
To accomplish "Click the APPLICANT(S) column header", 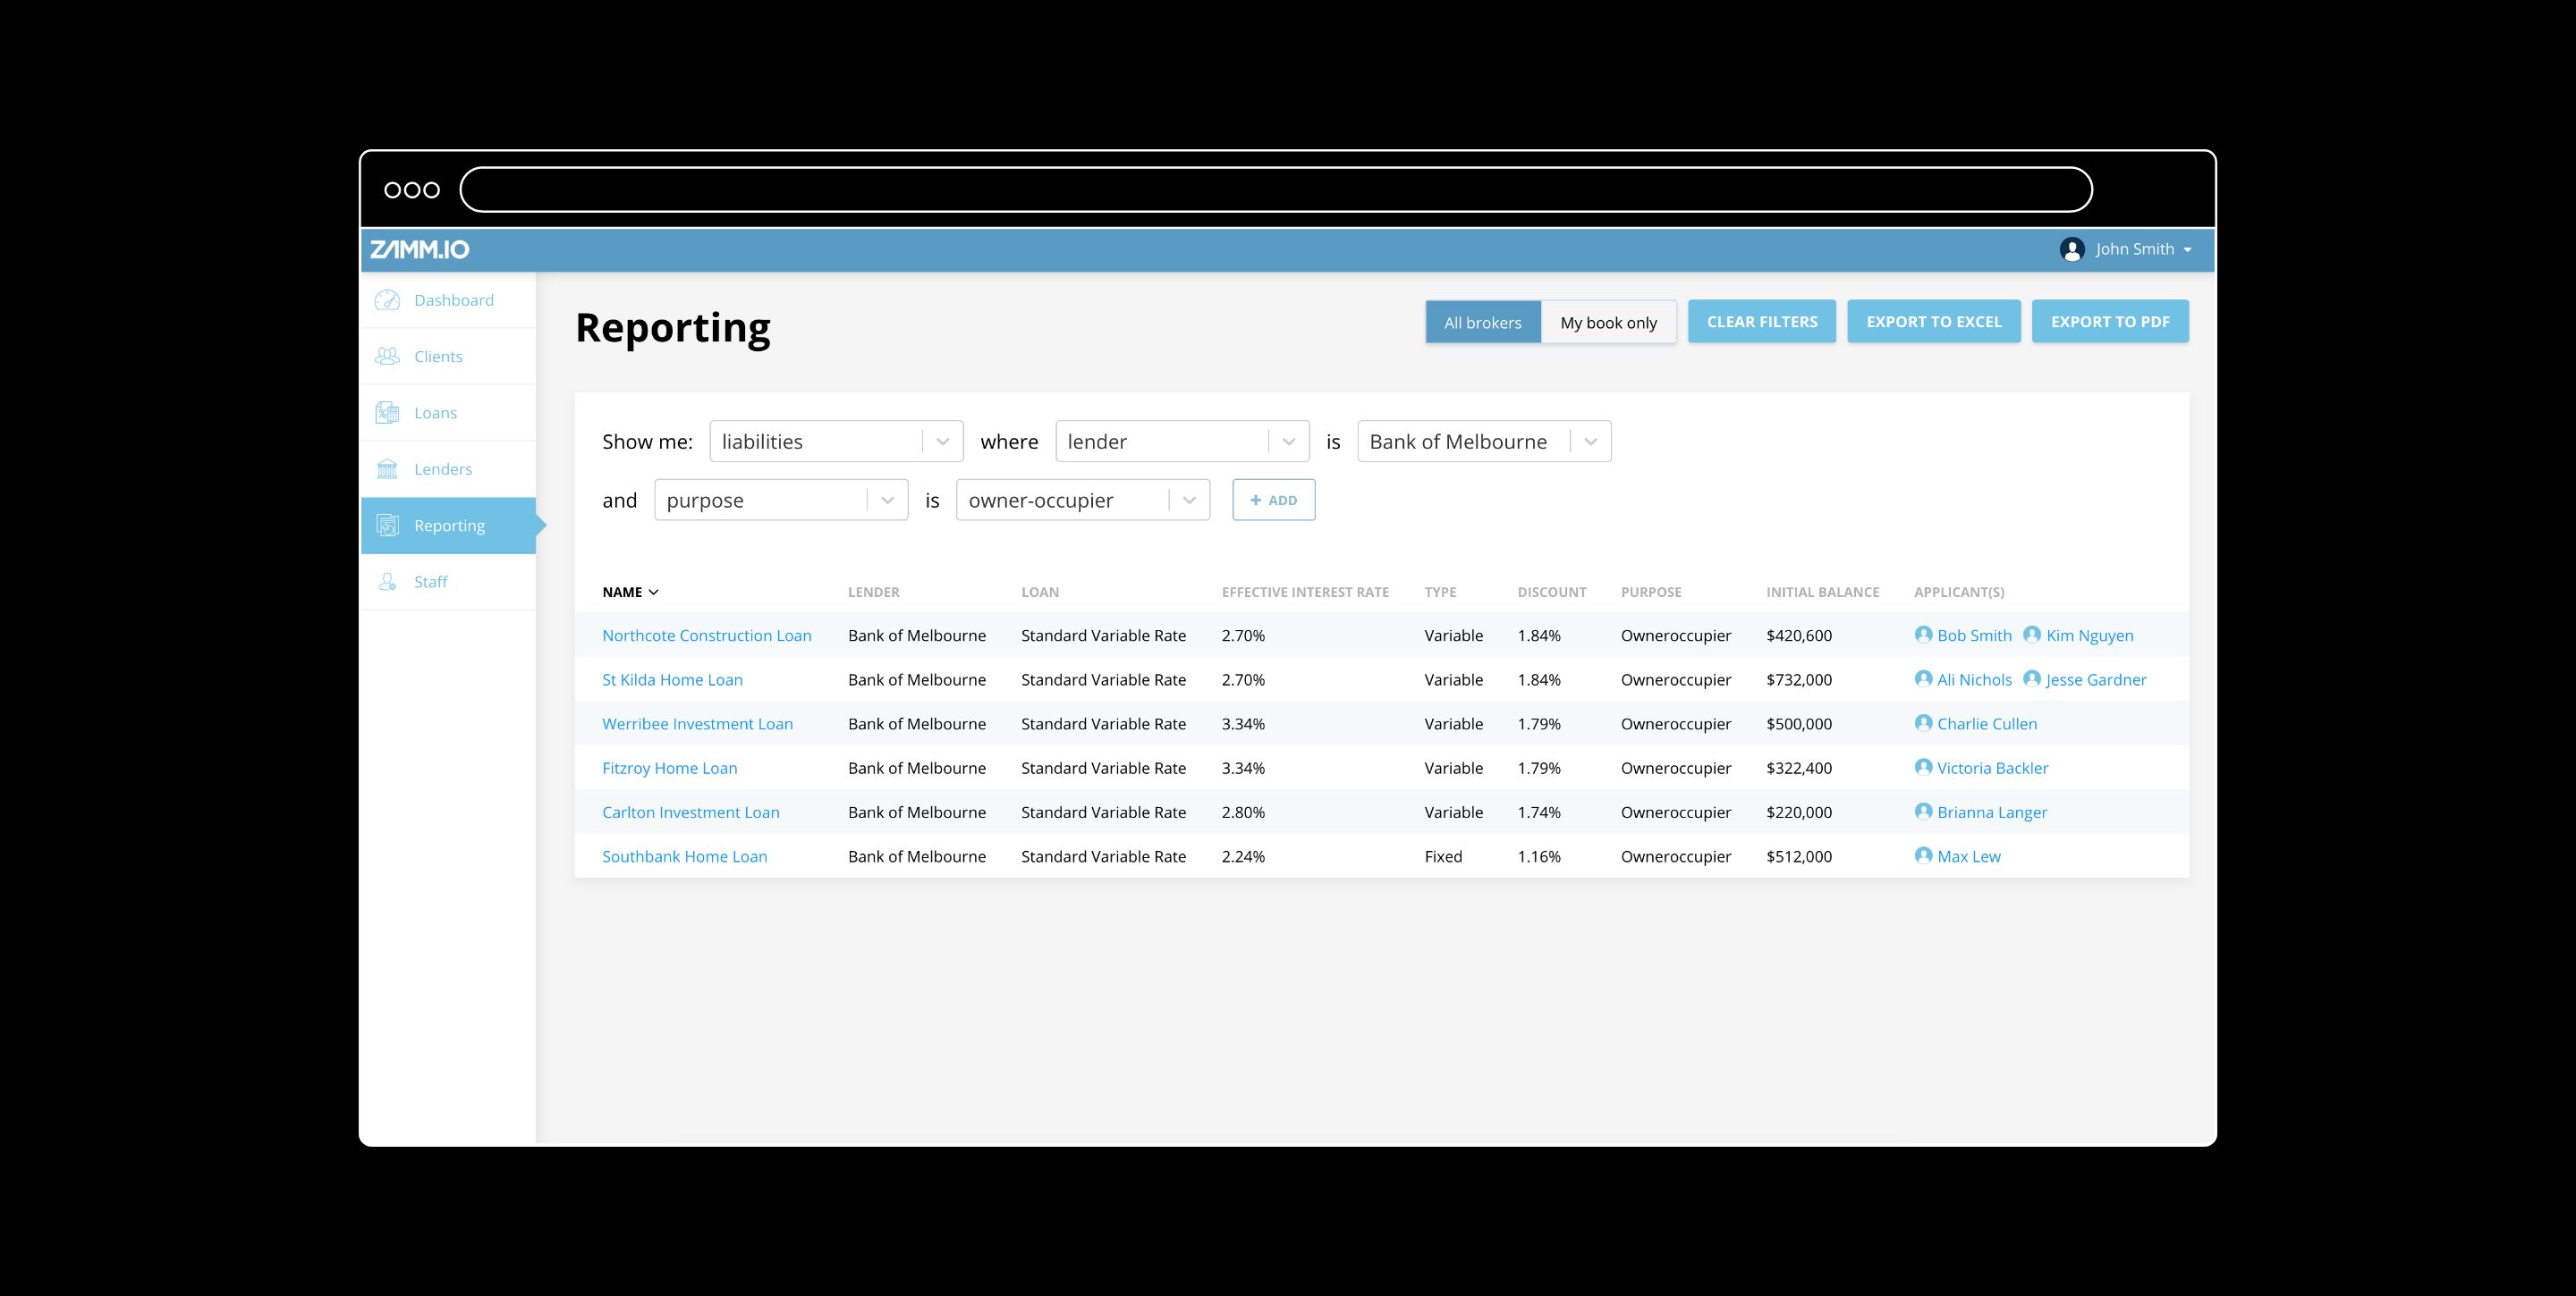I will [x=1959, y=592].
